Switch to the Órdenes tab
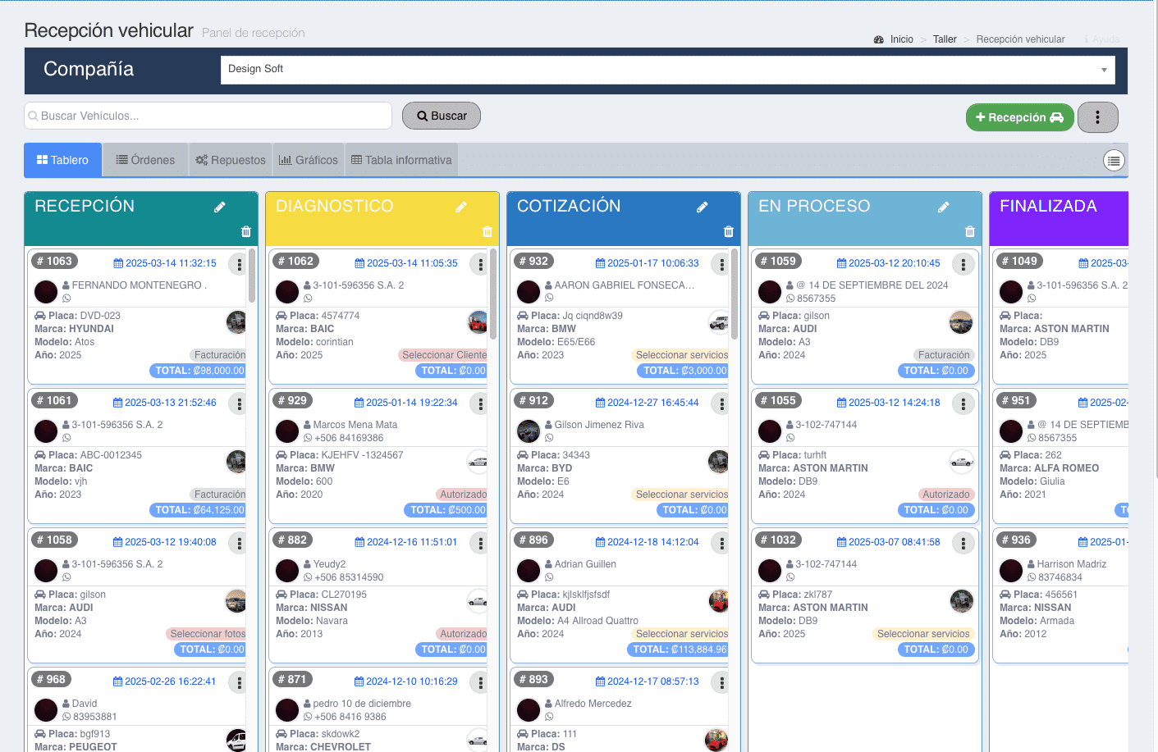This screenshot has width=1158, height=752. tap(145, 160)
